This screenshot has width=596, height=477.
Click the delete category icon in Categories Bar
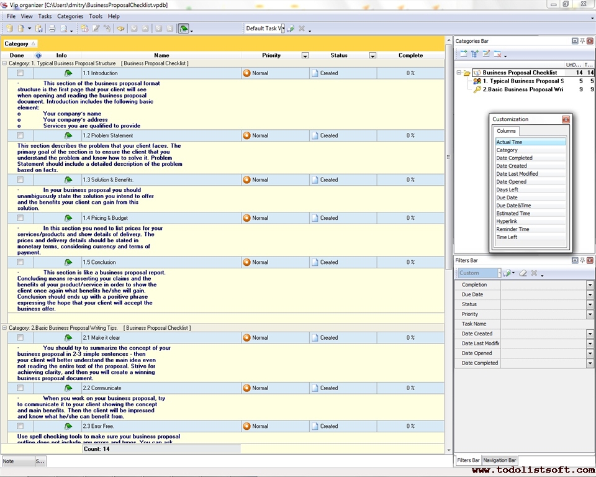point(497,54)
